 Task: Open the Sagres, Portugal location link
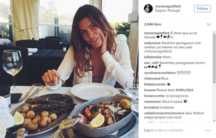point(168,10)
